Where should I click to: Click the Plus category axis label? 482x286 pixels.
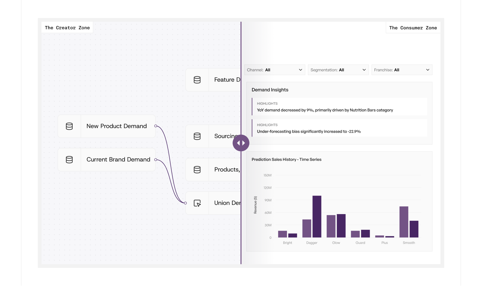[385, 243]
